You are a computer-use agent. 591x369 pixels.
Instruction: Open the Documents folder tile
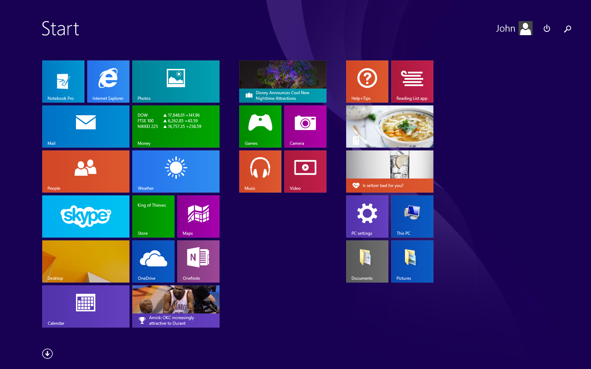coord(367,261)
